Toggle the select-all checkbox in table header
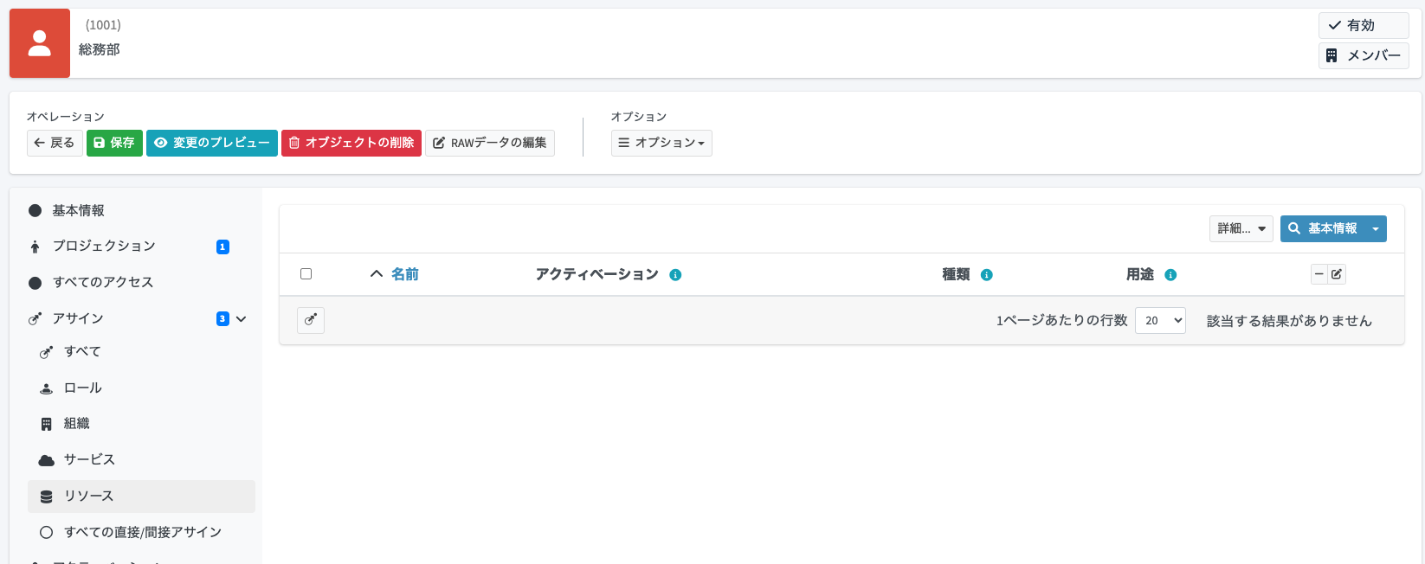The image size is (1425, 564). tap(306, 273)
